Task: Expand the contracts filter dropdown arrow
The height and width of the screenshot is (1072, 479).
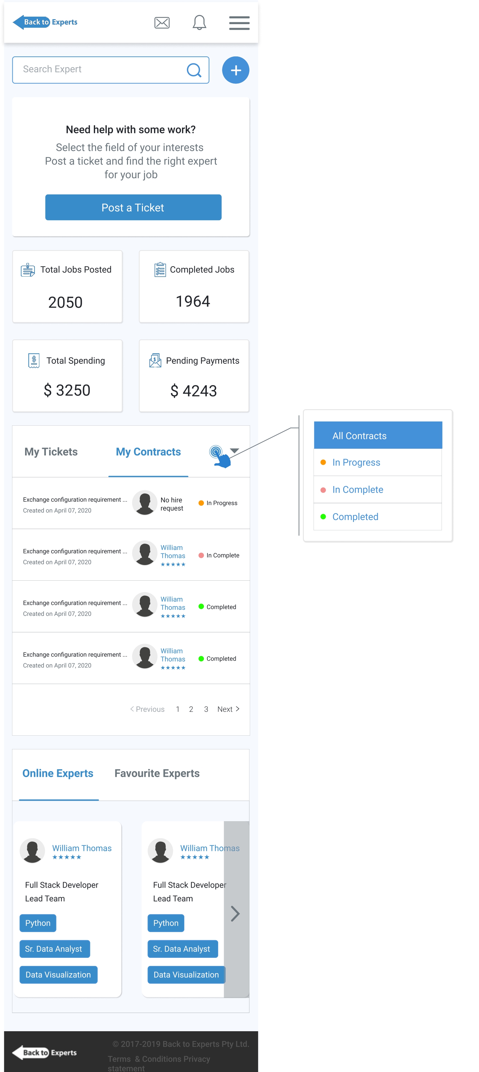Action: point(234,451)
